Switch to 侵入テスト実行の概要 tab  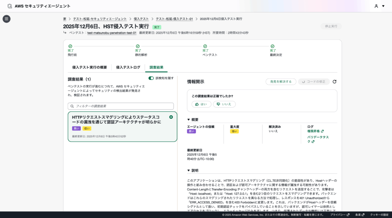[90, 67]
